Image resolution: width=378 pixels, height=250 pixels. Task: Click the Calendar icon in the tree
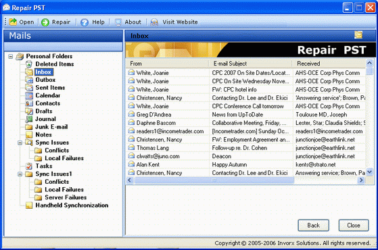29,96
